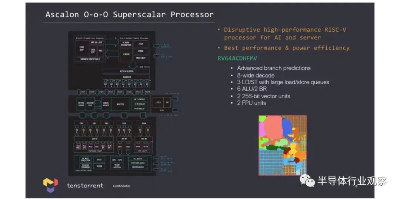This screenshot has height=199, width=400.
Task: Click the colored die floorplan image
Action: click(x=283, y=145)
